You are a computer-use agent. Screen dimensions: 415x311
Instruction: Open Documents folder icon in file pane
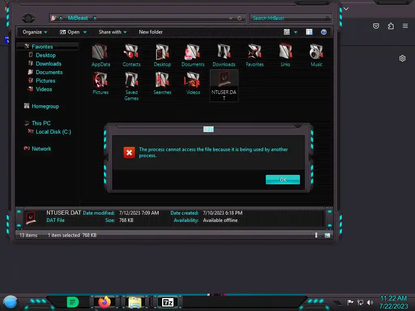tap(193, 55)
